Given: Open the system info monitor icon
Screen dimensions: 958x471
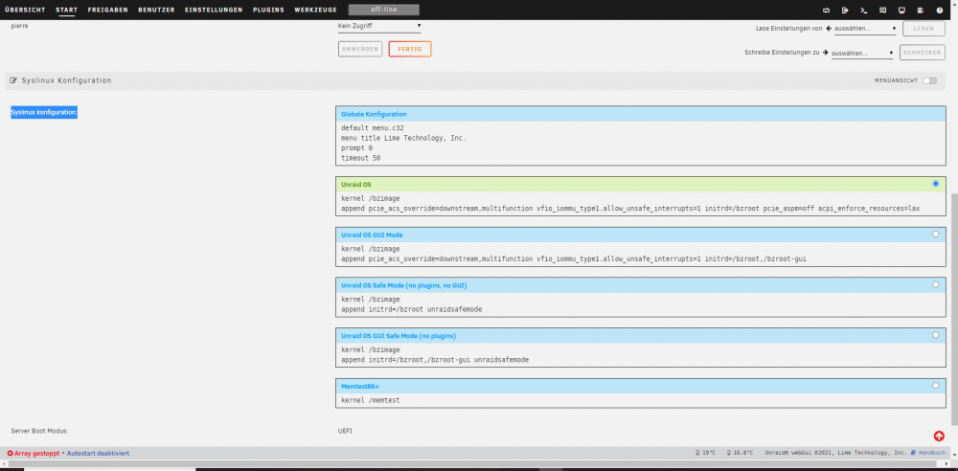Looking at the screenshot, I should point(901,10).
